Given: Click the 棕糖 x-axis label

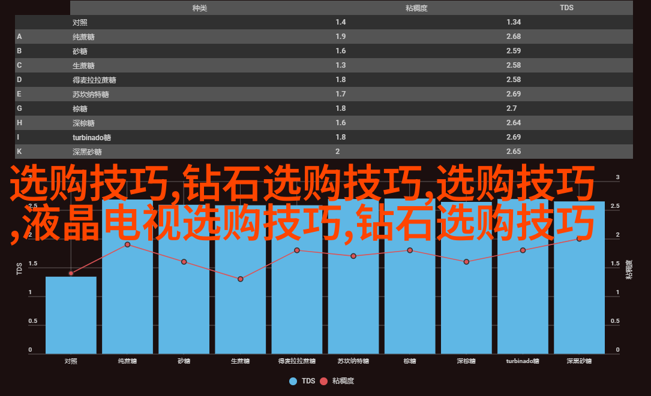Looking at the screenshot, I should pyautogui.click(x=410, y=361).
